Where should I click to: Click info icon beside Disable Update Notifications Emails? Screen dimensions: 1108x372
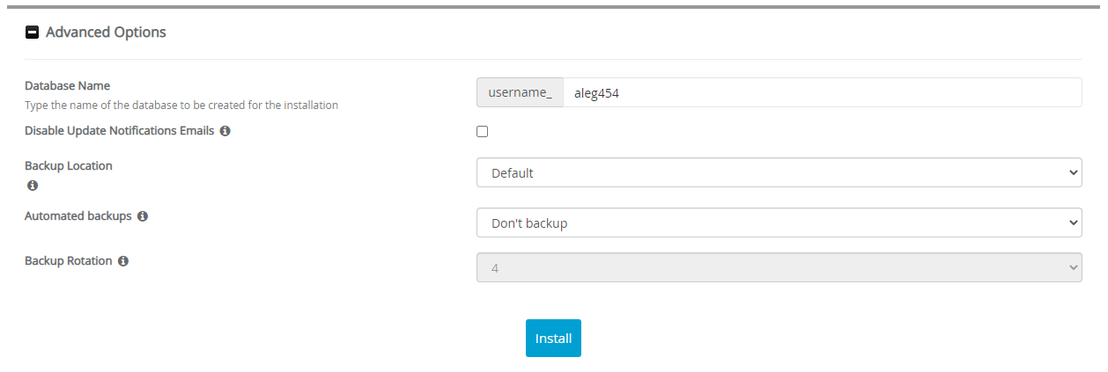tap(225, 131)
